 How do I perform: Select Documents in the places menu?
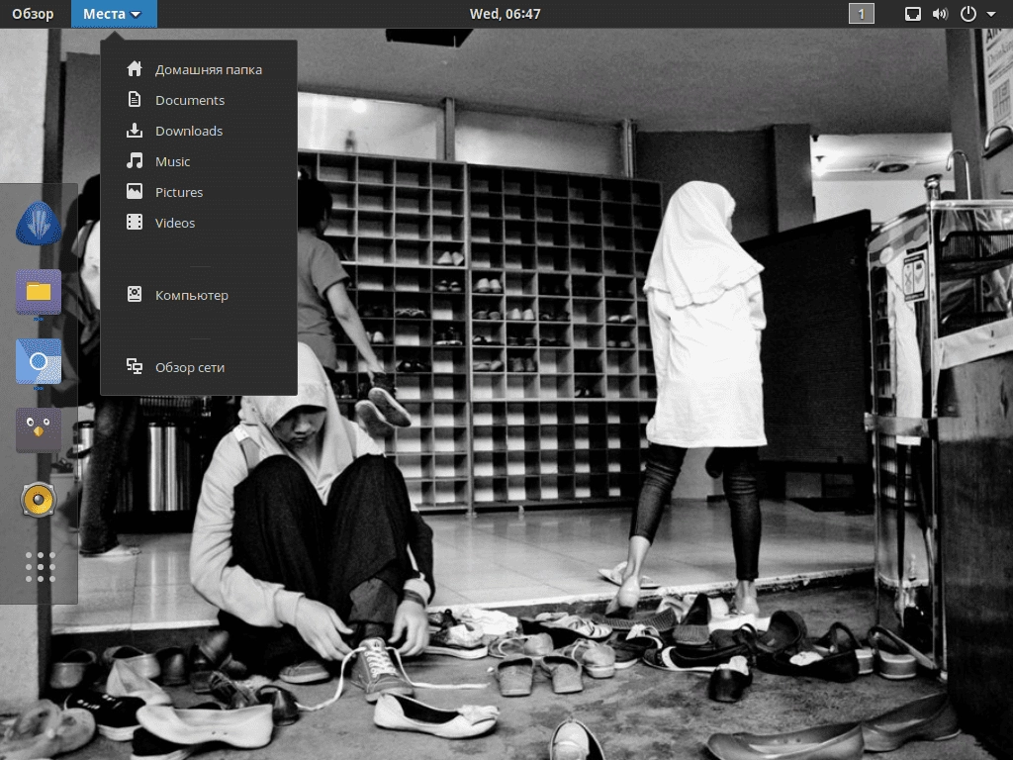click(199, 100)
